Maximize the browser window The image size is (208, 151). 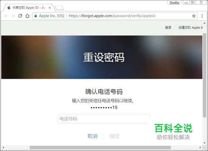point(193,3)
